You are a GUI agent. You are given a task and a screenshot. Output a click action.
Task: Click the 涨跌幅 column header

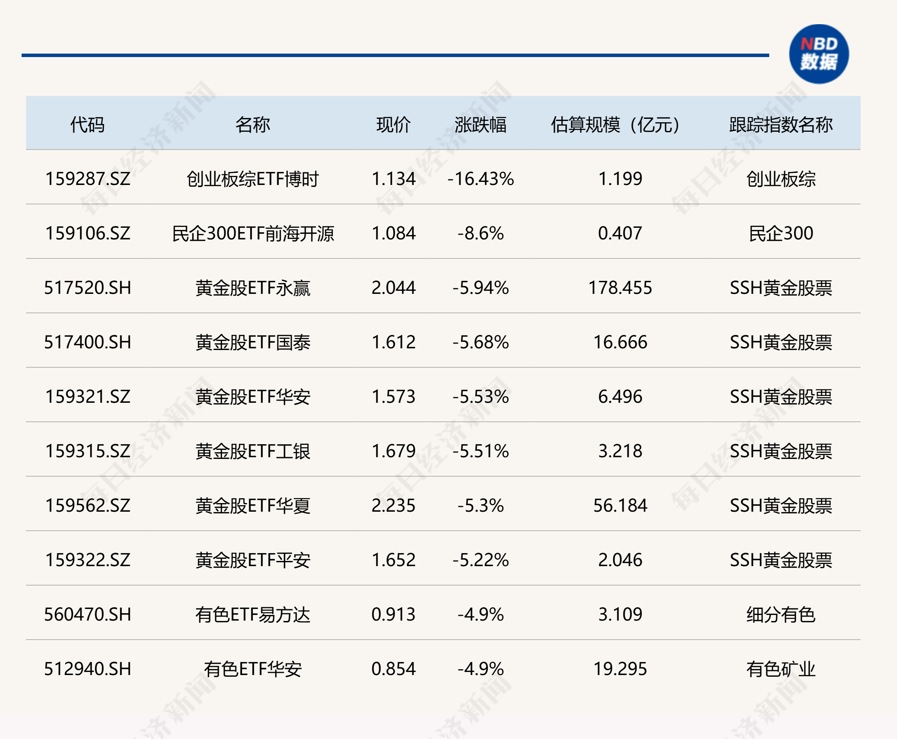pos(480,124)
